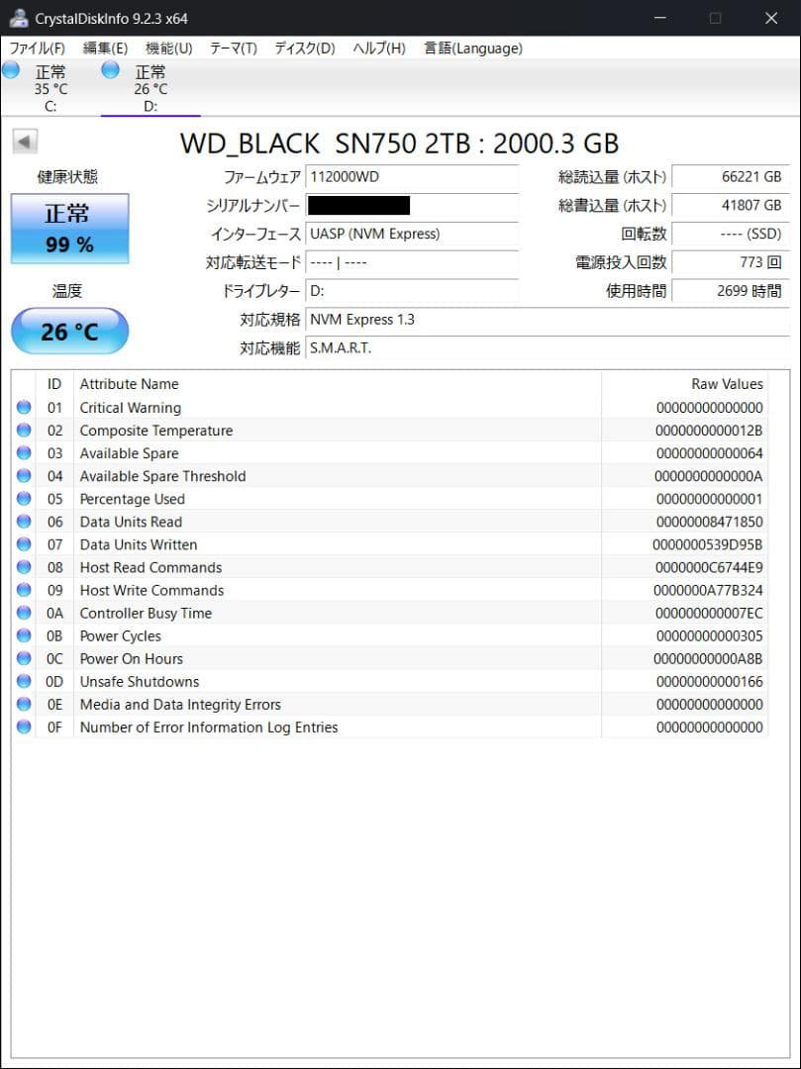Click the health indicator circle above drive C:
The image size is (801, 1069).
(11, 69)
